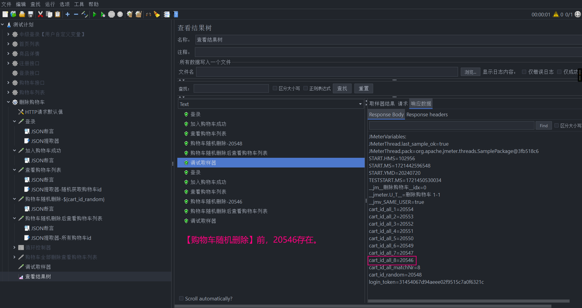Switch to Response headers tab
Image resolution: width=582 pixels, height=308 pixels.
coord(427,114)
